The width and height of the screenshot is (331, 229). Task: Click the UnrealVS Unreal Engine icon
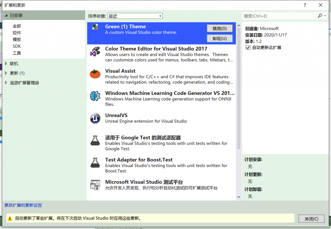(95, 118)
